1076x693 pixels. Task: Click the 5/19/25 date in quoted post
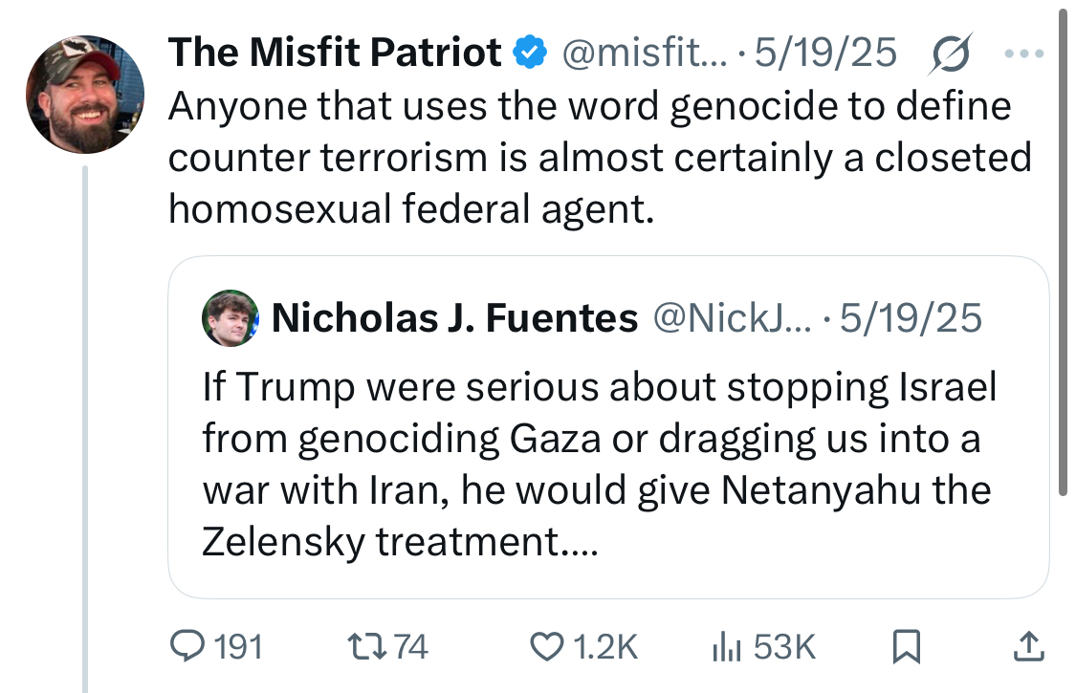(x=911, y=317)
